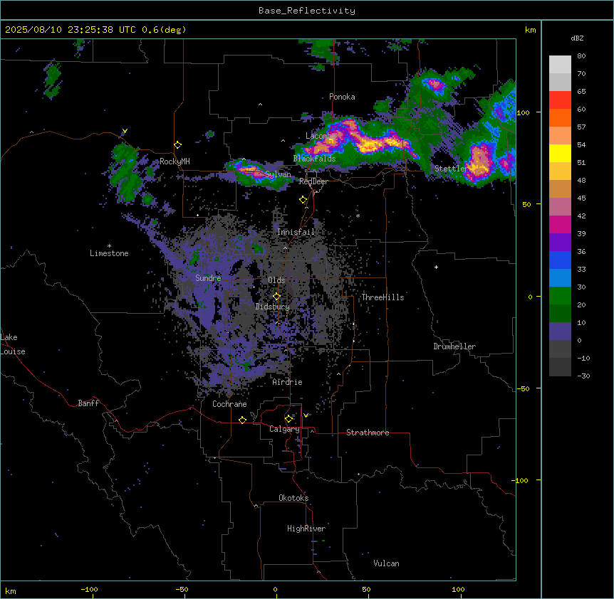Click the blue 33-36 dBZ legend swatch
Image resolution: width=614 pixels, height=599 pixels.
[x=560, y=260]
